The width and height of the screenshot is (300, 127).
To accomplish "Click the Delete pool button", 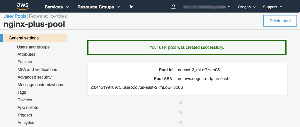I will coord(280,21).
